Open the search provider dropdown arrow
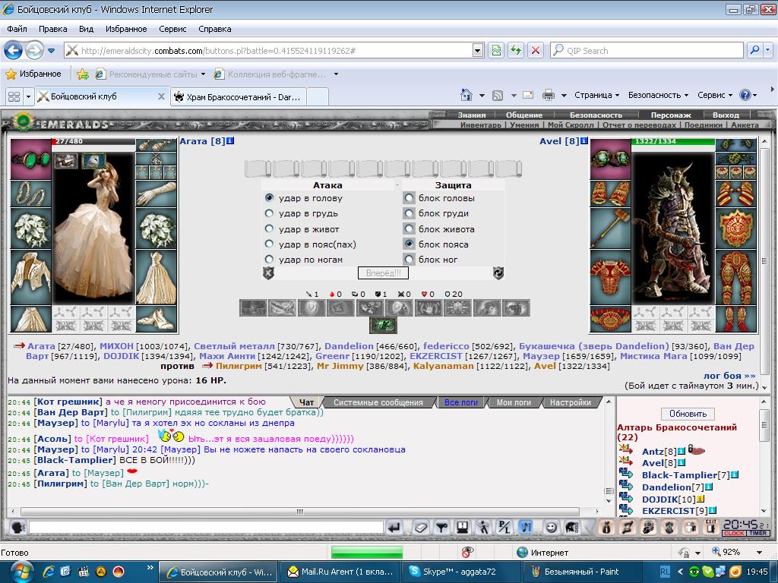 pyautogui.click(x=768, y=50)
